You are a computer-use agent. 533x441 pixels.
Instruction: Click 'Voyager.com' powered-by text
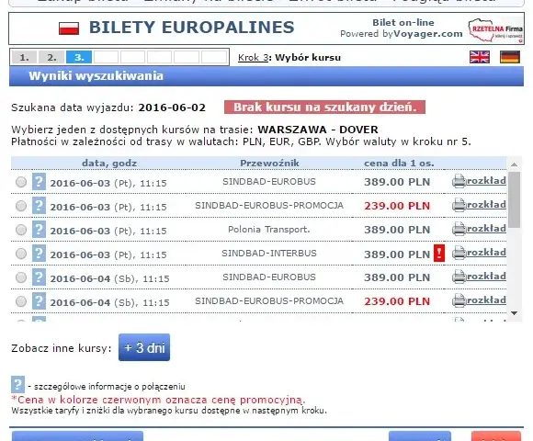click(x=428, y=34)
